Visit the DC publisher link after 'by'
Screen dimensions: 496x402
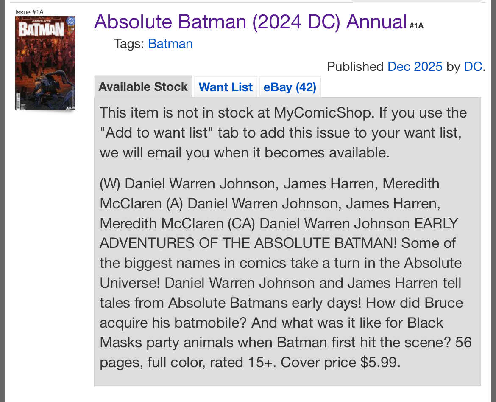pyautogui.click(x=473, y=67)
